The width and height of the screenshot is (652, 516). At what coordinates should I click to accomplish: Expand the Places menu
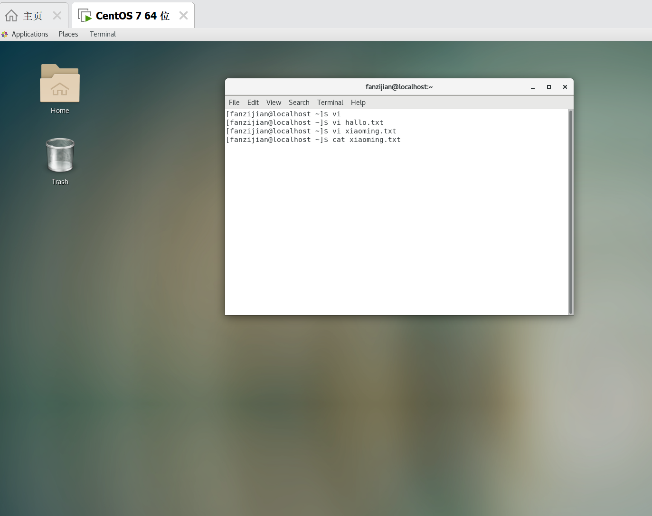[68, 34]
